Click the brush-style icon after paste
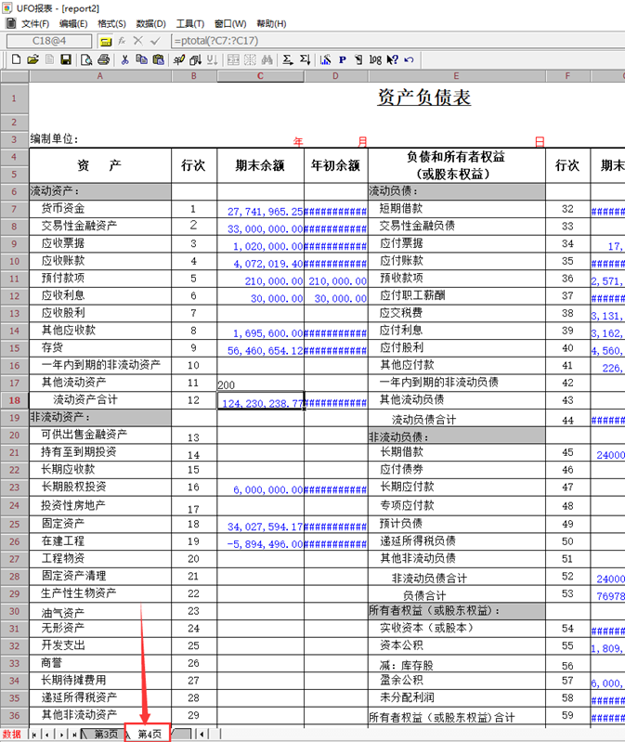This screenshot has height=742, width=625. pyautogui.click(x=179, y=59)
